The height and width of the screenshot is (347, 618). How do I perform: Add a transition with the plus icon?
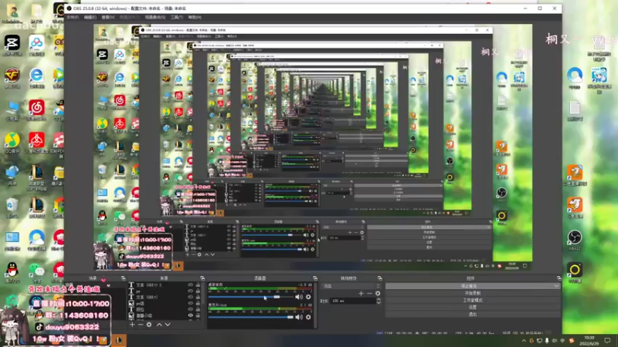click(x=361, y=293)
